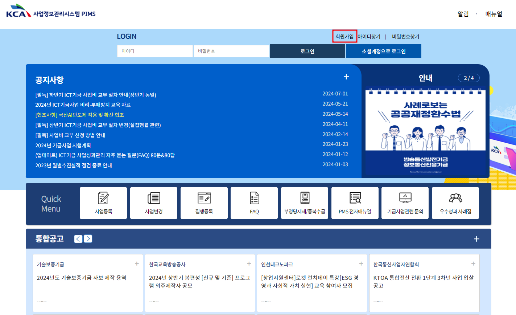Click the date 2024-07-01

pos(335,94)
